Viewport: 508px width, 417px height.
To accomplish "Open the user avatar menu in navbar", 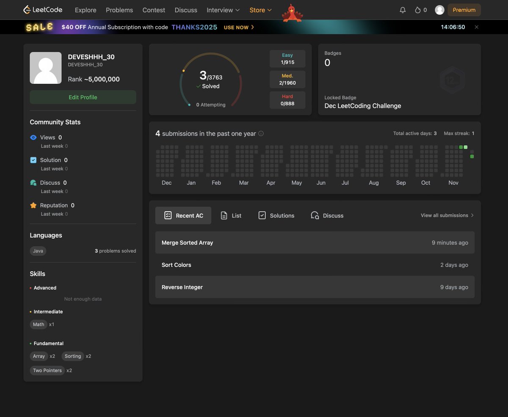I will coord(440,10).
